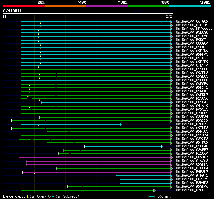Select the UniRef100_A9RIU5 label
Viewport: 214px width, 199px height.
(x=192, y=132)
